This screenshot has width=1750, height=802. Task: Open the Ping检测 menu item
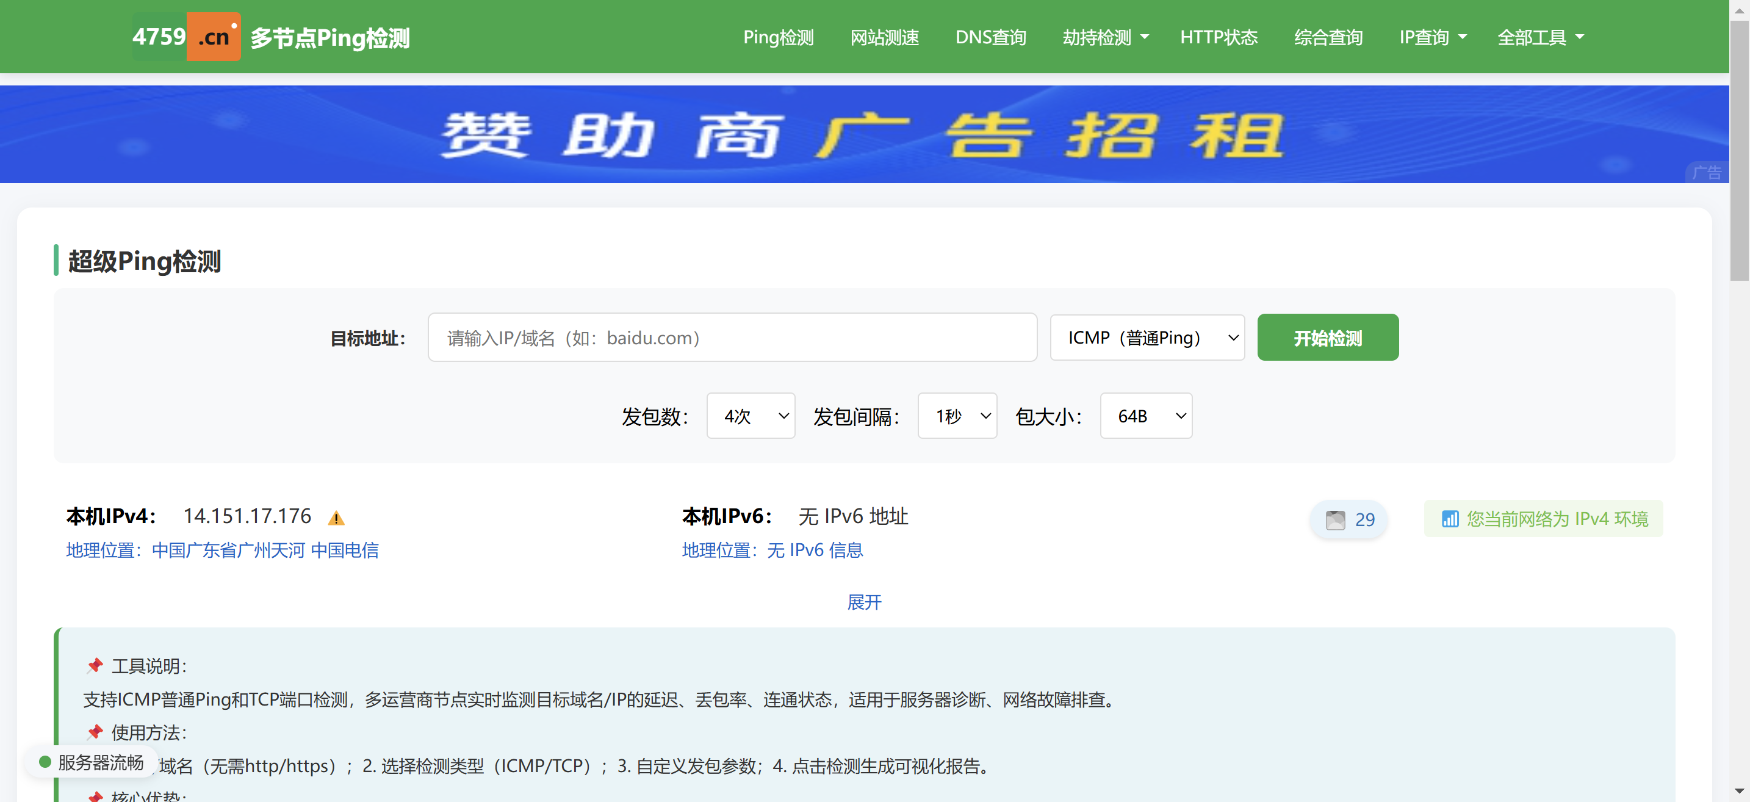[x=778, y=37]
